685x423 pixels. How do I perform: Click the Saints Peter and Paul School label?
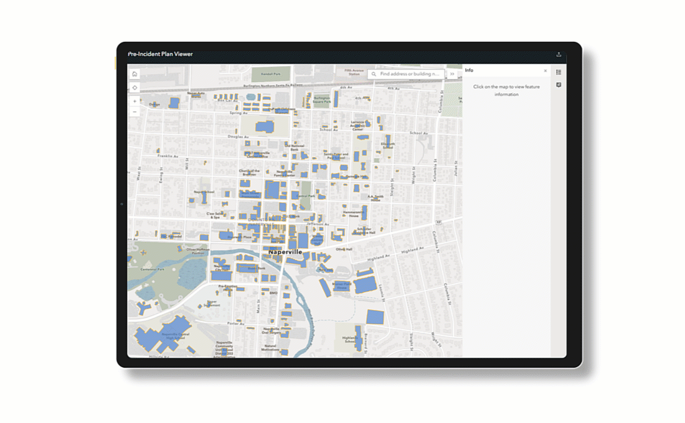336,156
